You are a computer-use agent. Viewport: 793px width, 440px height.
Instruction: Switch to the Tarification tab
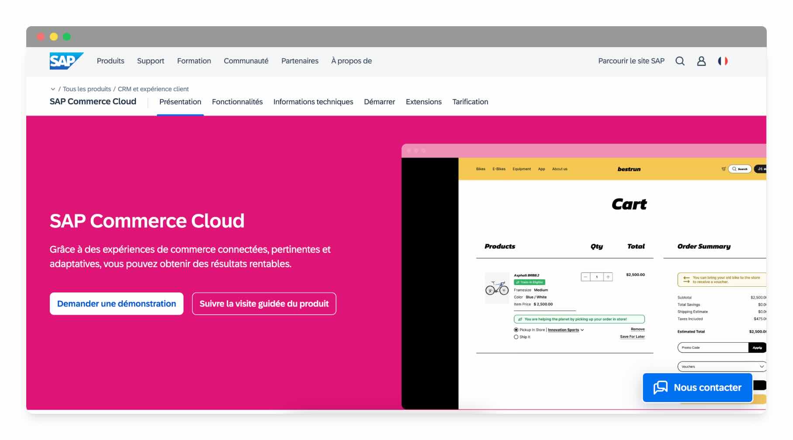[470, 102]
